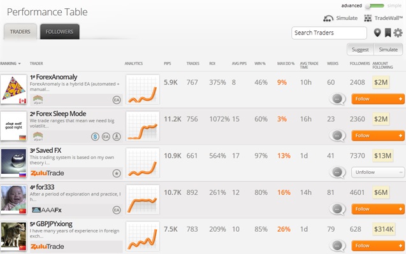Image resolution: width=406 pixels, height=254 pixels.
Task: Expand the GBPJPYxiong Follow plus option
Action: pyautogui.click(x=400, y=246)
